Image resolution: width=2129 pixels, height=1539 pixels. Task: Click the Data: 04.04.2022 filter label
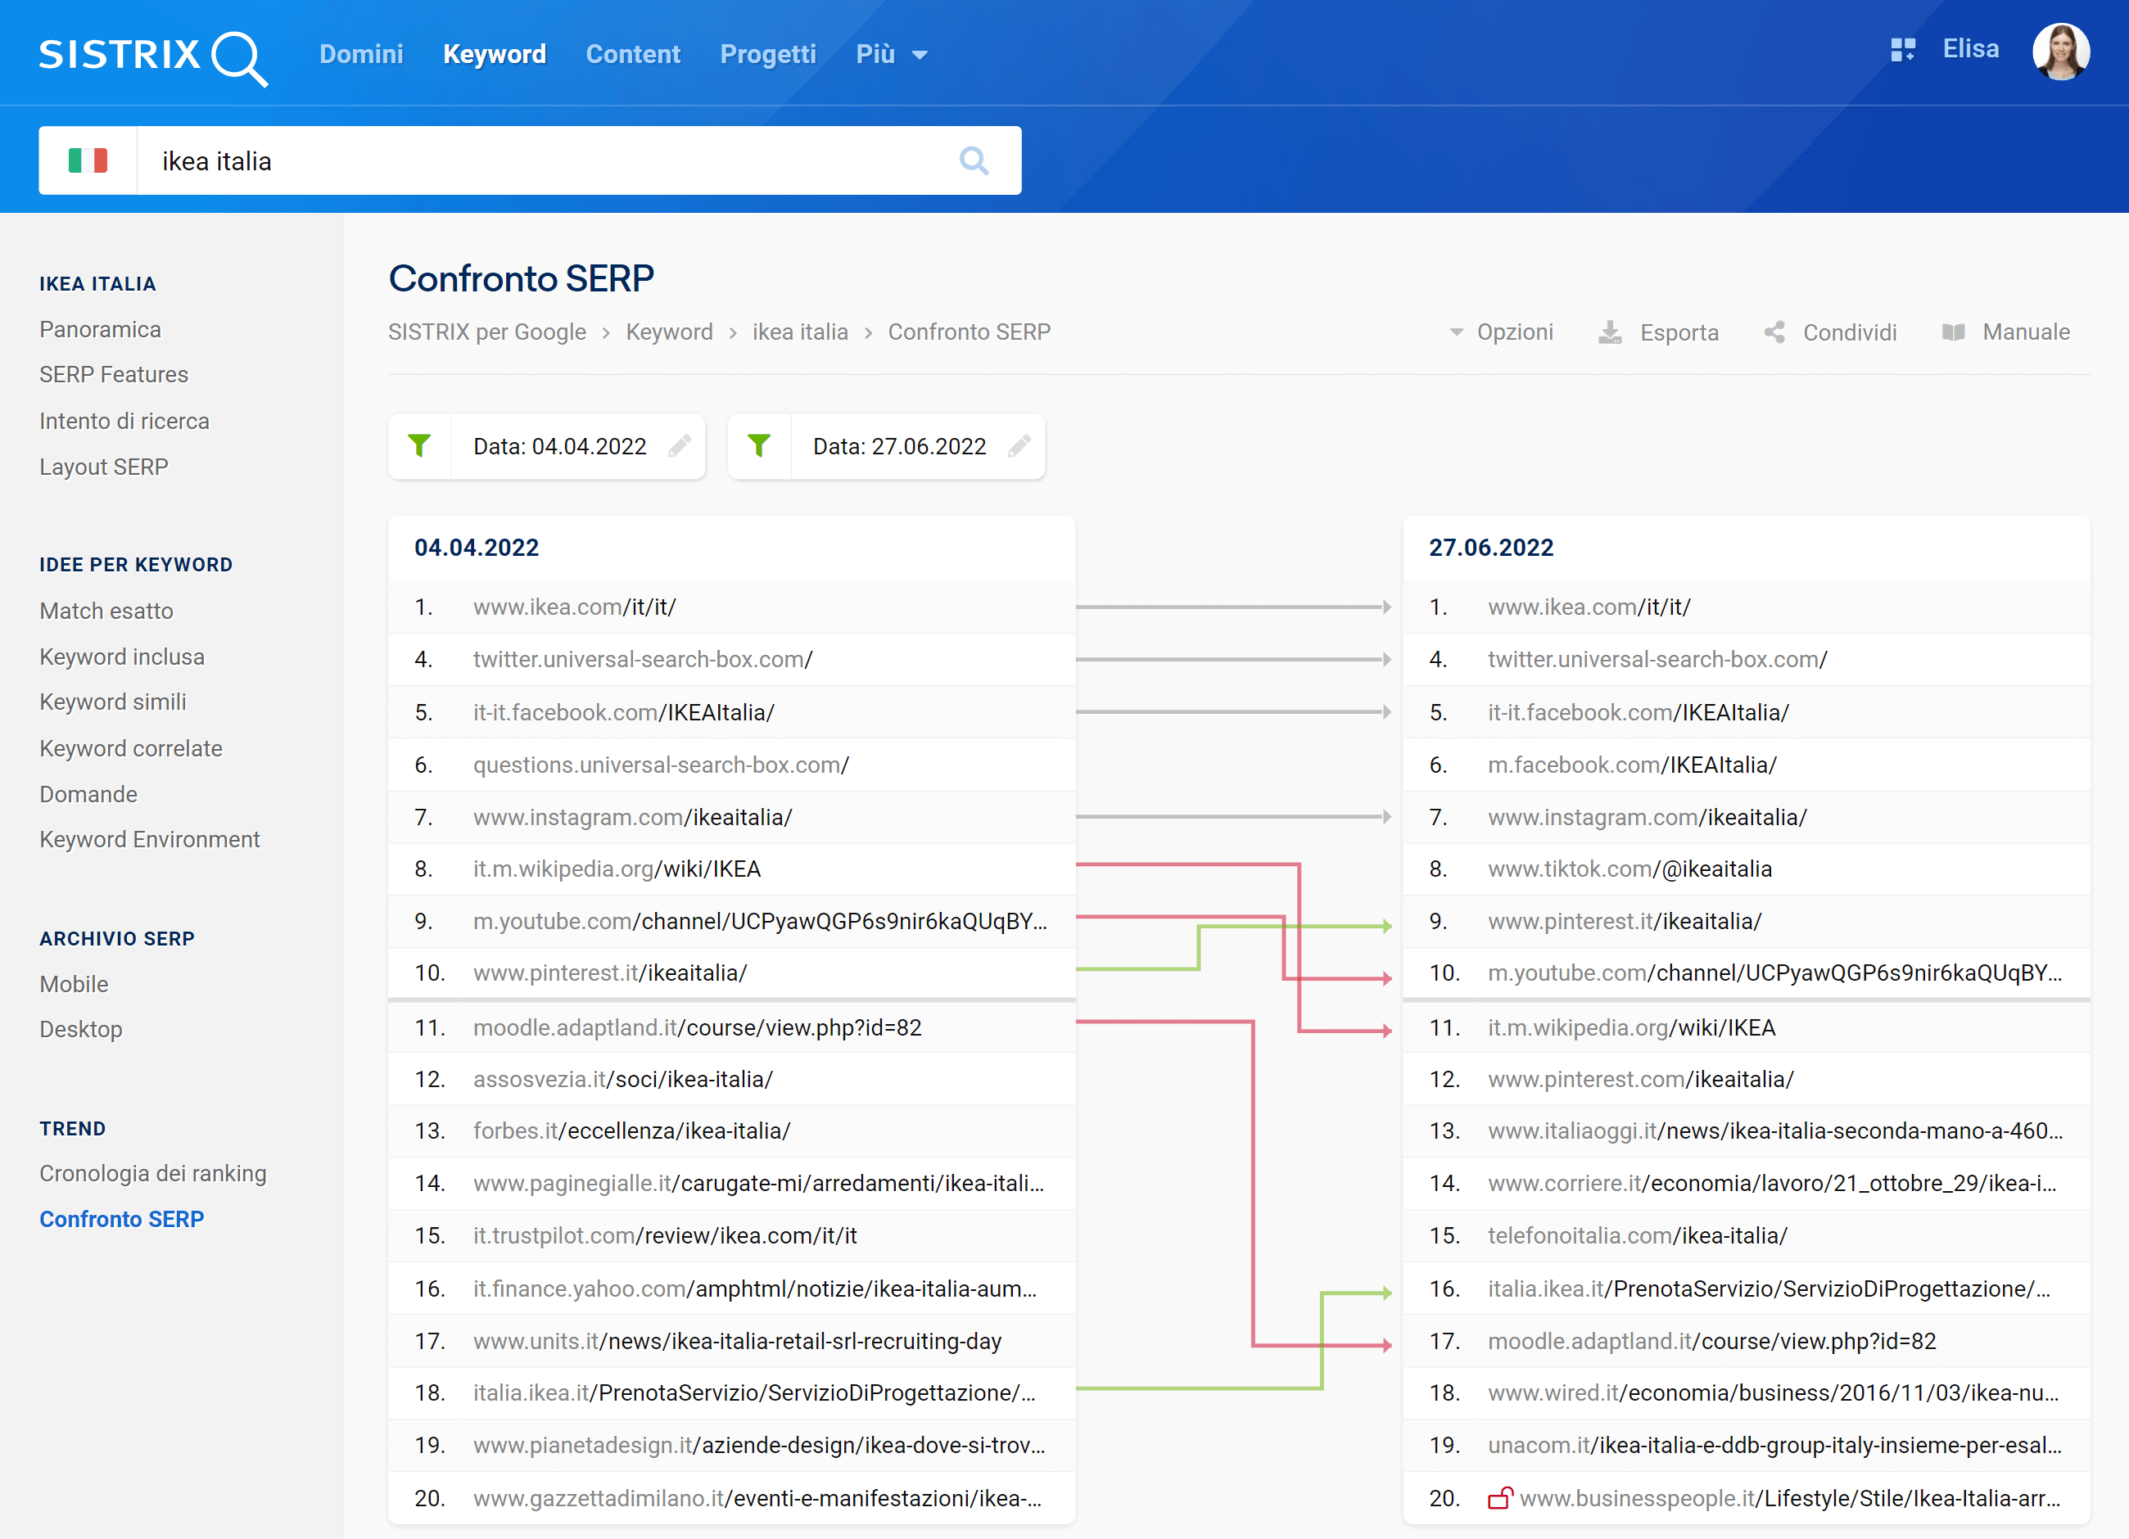pos(559,446)
